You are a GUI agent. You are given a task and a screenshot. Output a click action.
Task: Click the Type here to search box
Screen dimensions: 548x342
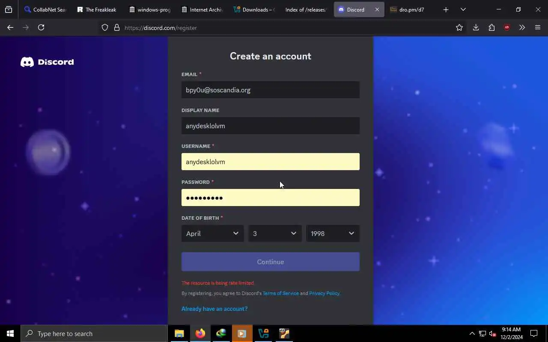pyautogui.click(x=94, y=333)
